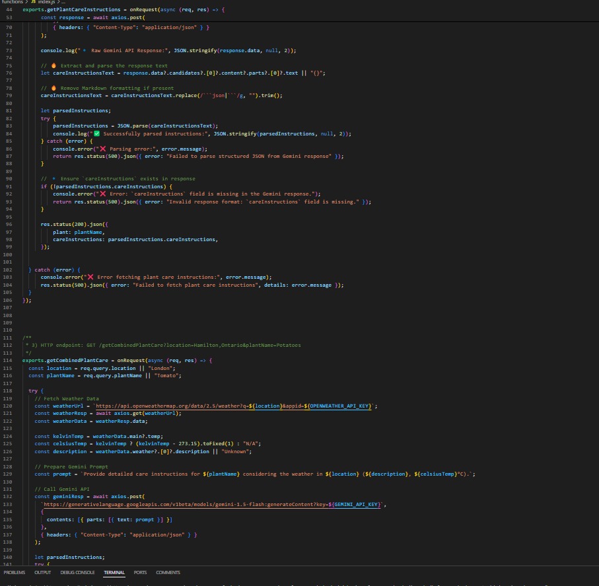Click the "London" default string on line 115

click(x=160, y=368)
